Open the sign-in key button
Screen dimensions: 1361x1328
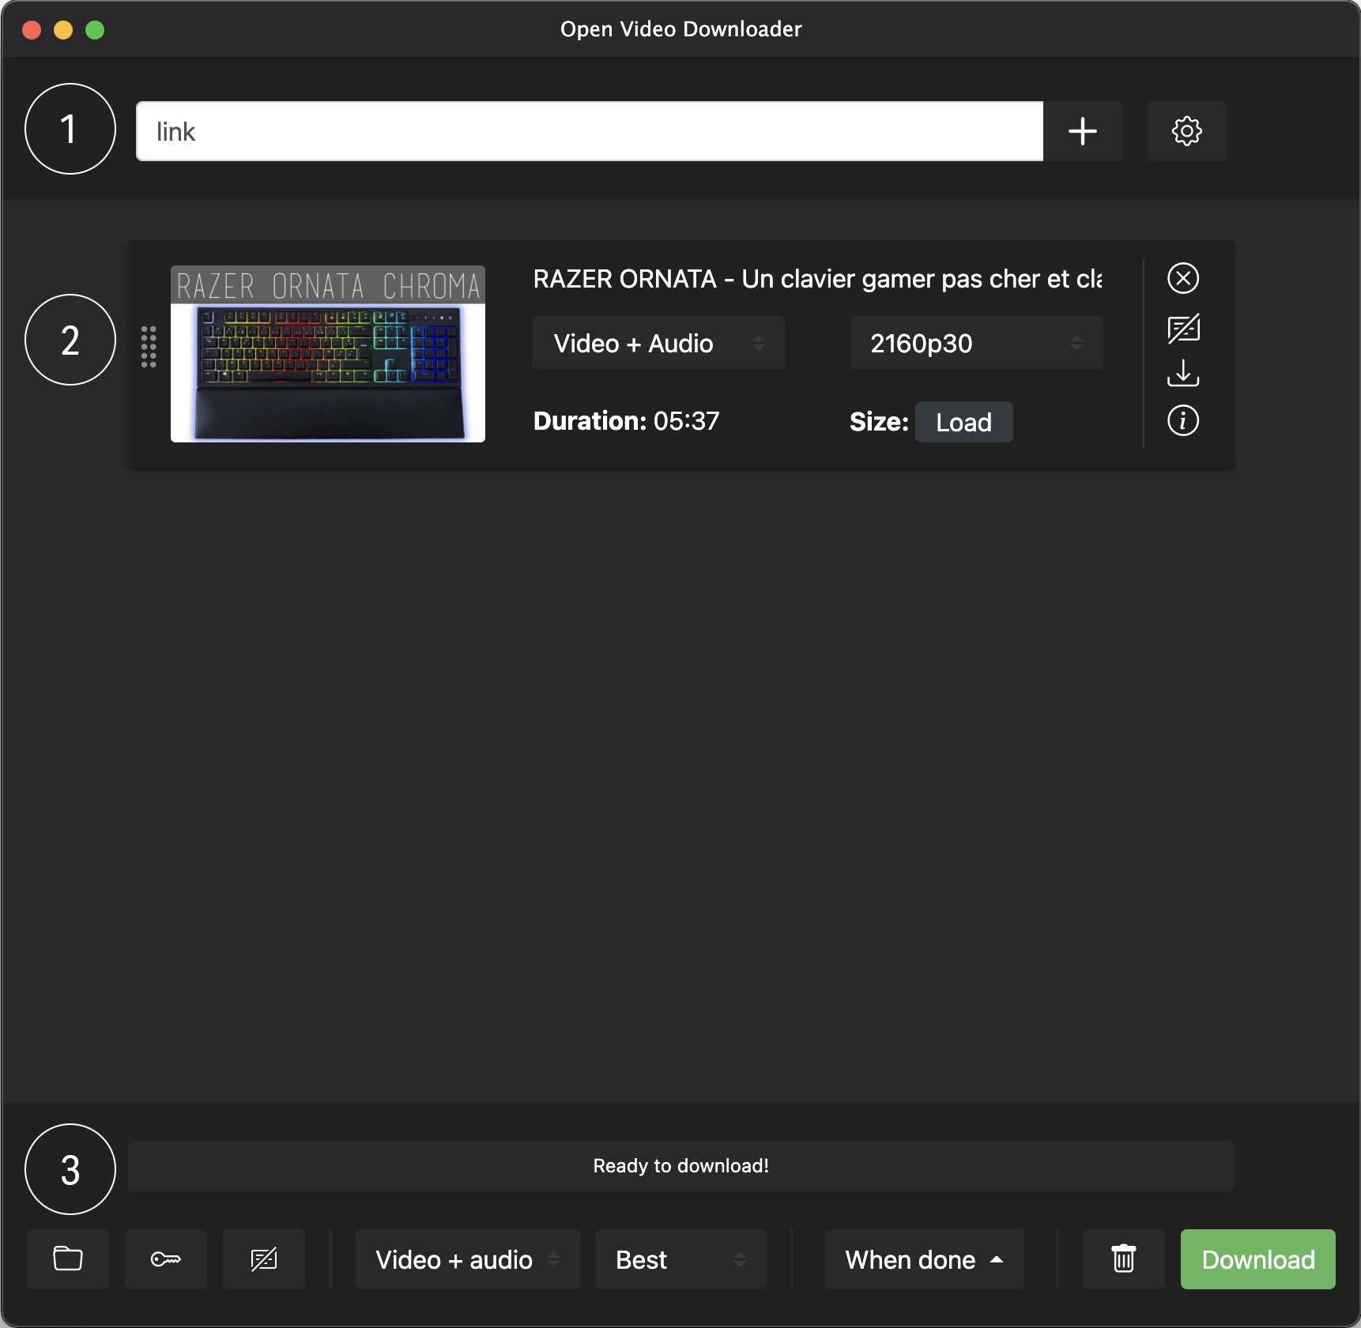tap(166, 1258)
